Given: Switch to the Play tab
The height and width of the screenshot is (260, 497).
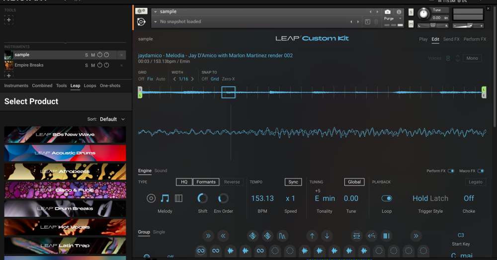Looking at the screenshot, I should coord(423,39).
